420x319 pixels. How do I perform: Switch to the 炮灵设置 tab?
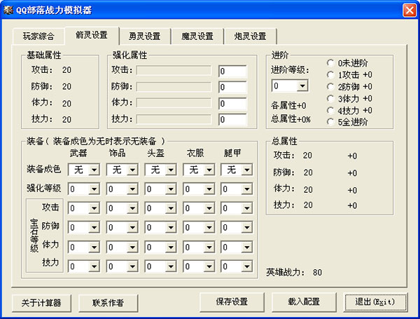pyautogui.click(x=251, y=36)
